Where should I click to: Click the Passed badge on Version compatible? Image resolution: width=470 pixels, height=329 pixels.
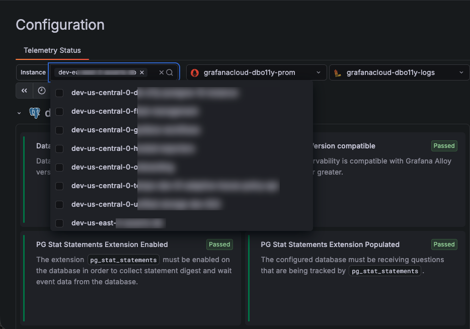pyautogui.click(x=443, y=146)
